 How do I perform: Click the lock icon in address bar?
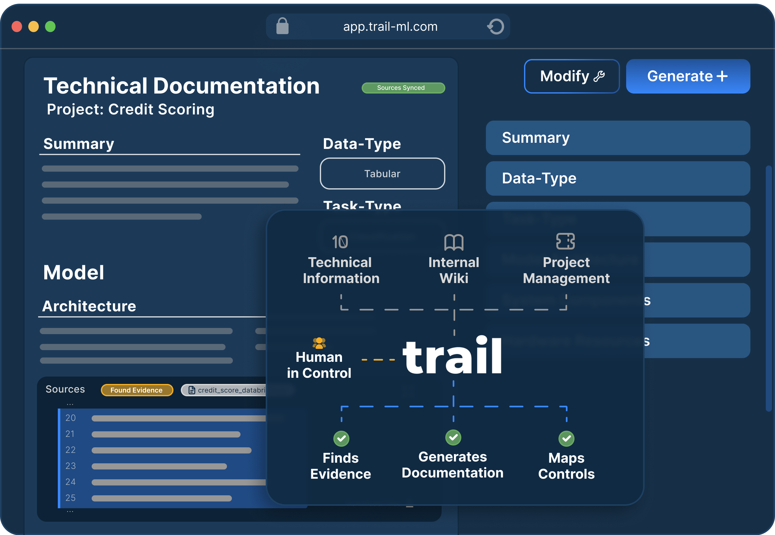click(282, 26)
